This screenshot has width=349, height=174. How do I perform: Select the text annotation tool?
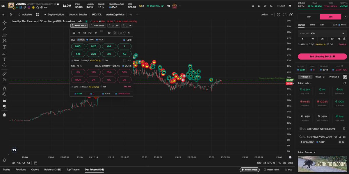click(4, 59)
